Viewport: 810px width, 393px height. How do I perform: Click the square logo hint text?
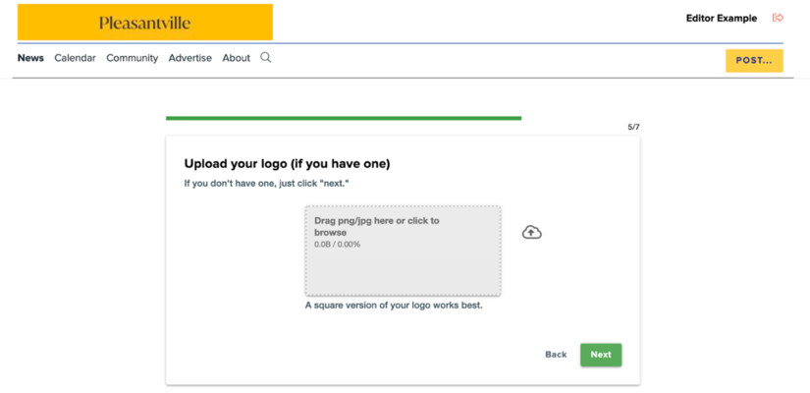(x=393, y=306)
